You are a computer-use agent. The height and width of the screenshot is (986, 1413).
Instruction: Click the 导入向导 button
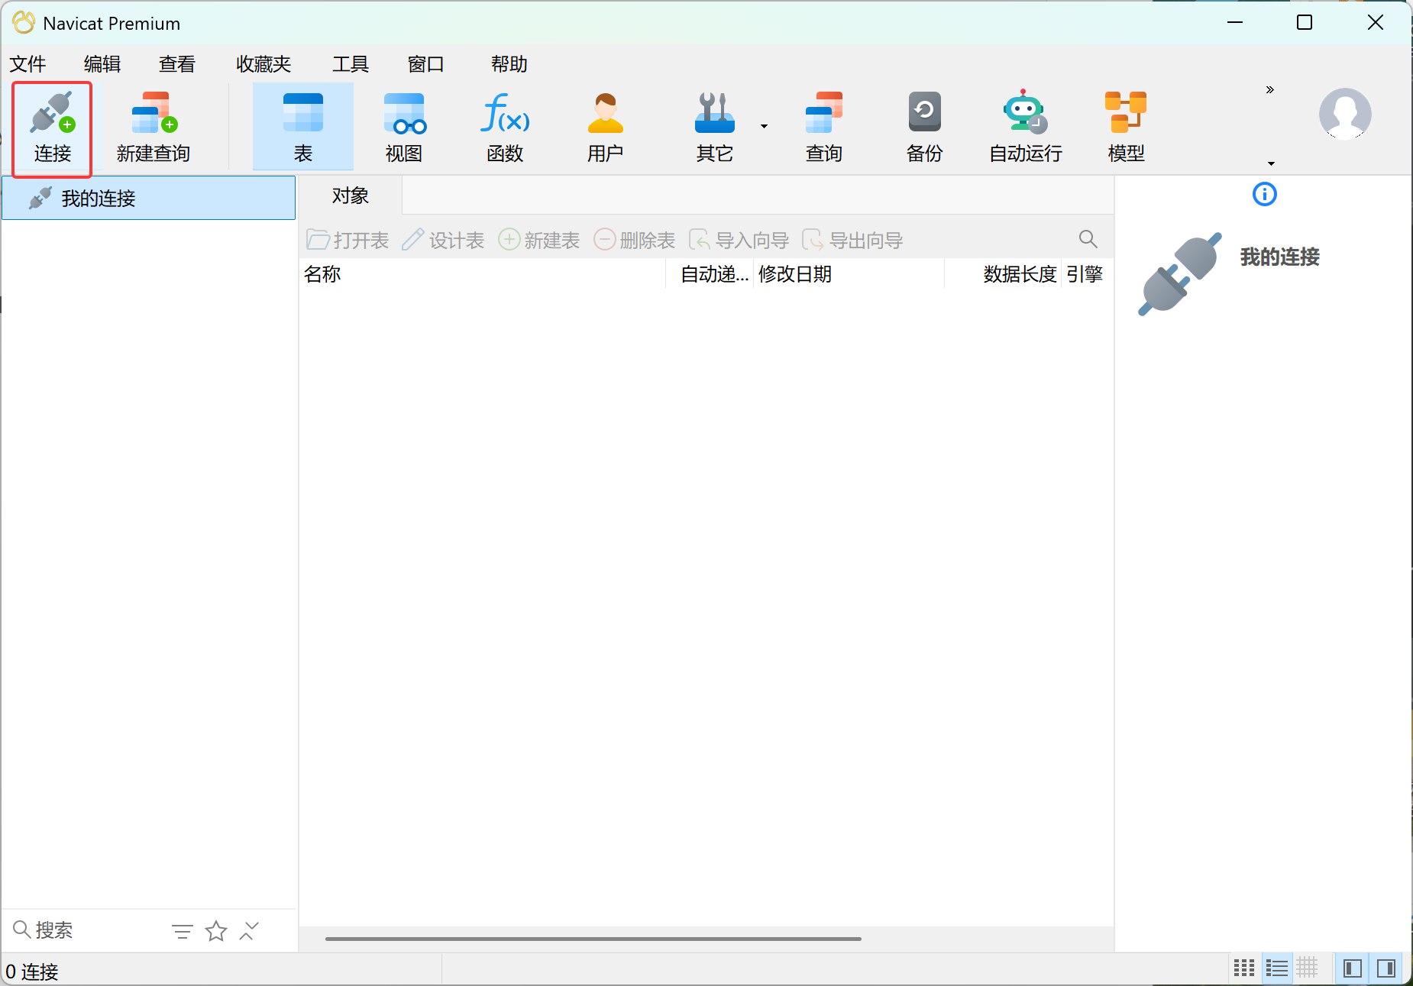pos(739,241)
